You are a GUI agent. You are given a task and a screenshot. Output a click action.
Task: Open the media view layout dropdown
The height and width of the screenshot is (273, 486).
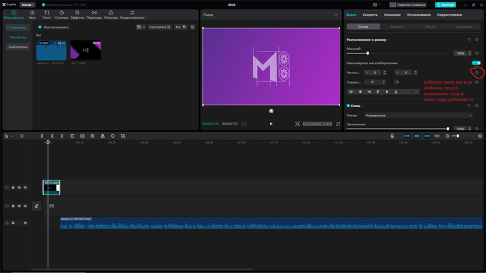tap(141, 27)
